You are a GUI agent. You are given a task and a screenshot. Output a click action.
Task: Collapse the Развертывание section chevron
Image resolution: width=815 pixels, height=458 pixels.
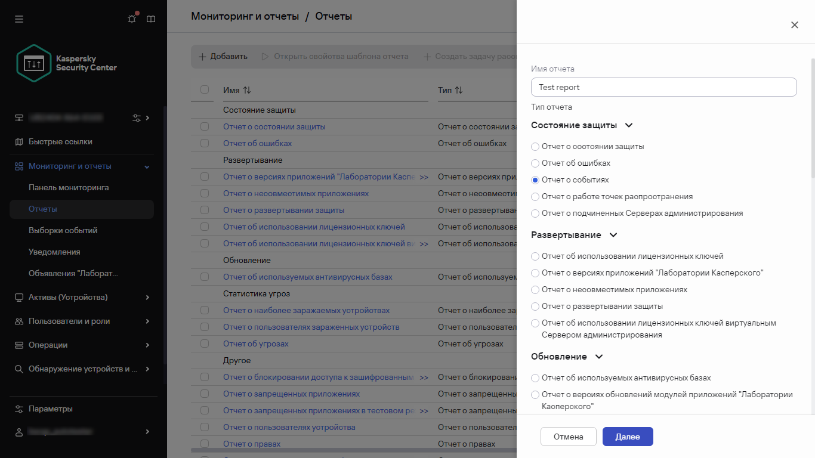pos(613,235)
